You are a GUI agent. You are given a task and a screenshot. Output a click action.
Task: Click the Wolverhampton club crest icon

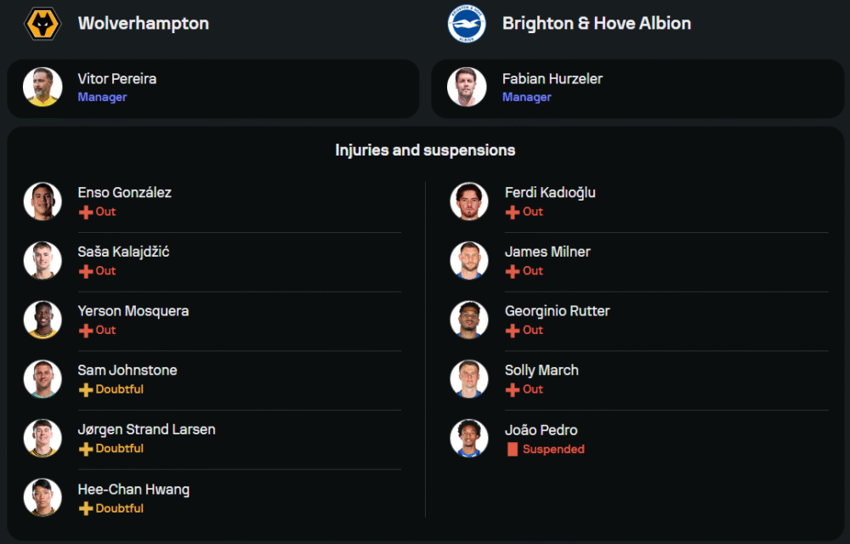(x=42, y=24)
